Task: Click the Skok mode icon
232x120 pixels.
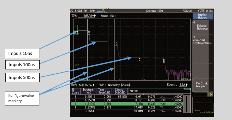Action: 185,11
